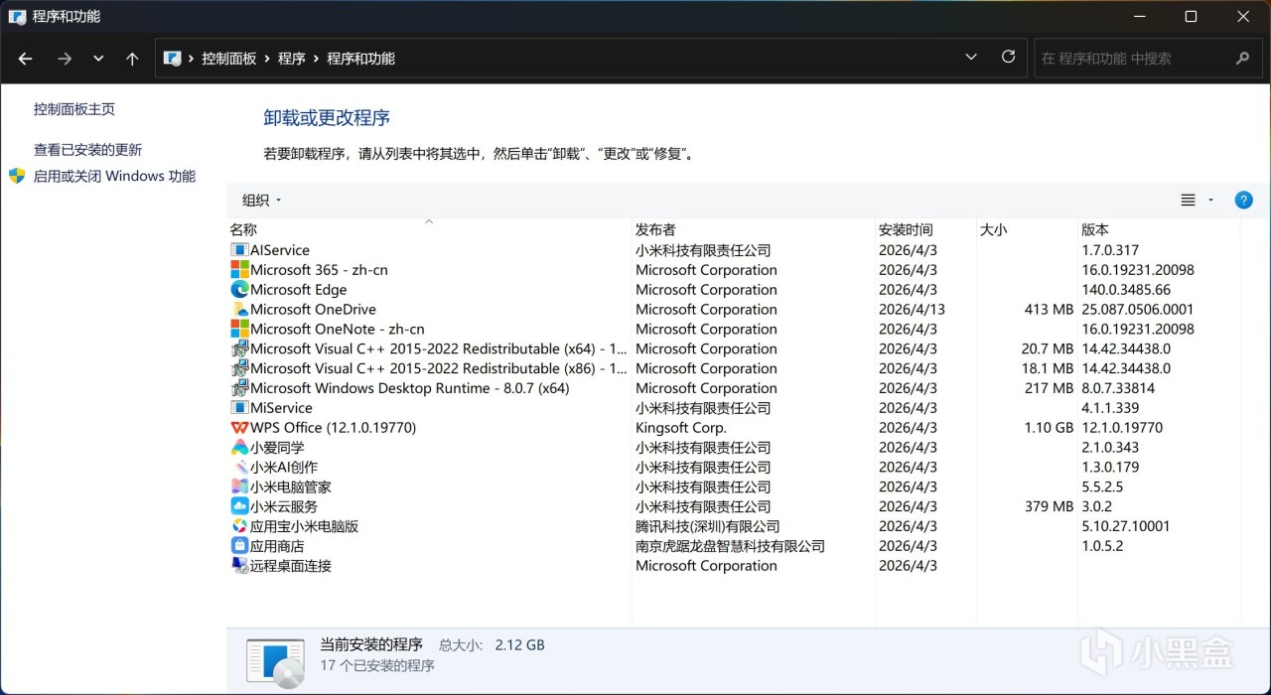Screen dimensions: 1271x695
Task: Click the 413 MB size value
Action: (1049, 310)
